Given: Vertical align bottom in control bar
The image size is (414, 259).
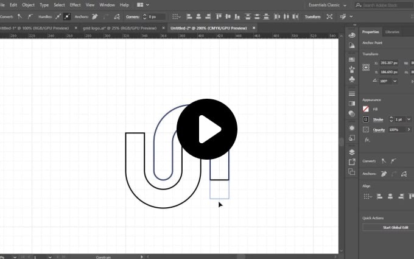Looking at the screenshot, I should point(237,16).
